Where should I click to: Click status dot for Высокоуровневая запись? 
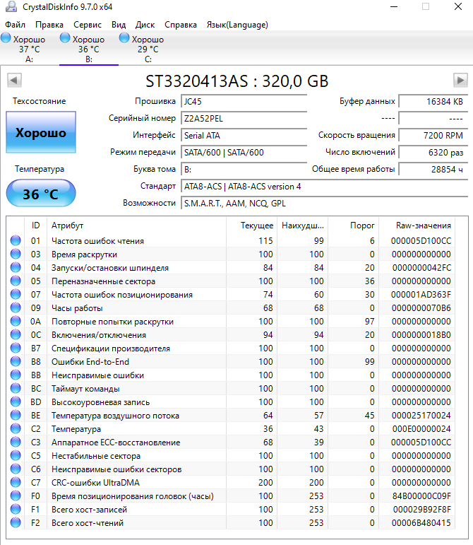pyautogui.click(x=16, y=402)
